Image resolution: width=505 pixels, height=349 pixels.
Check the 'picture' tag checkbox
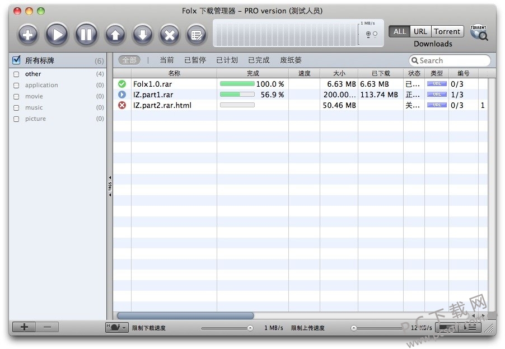(x=16, y=119)
